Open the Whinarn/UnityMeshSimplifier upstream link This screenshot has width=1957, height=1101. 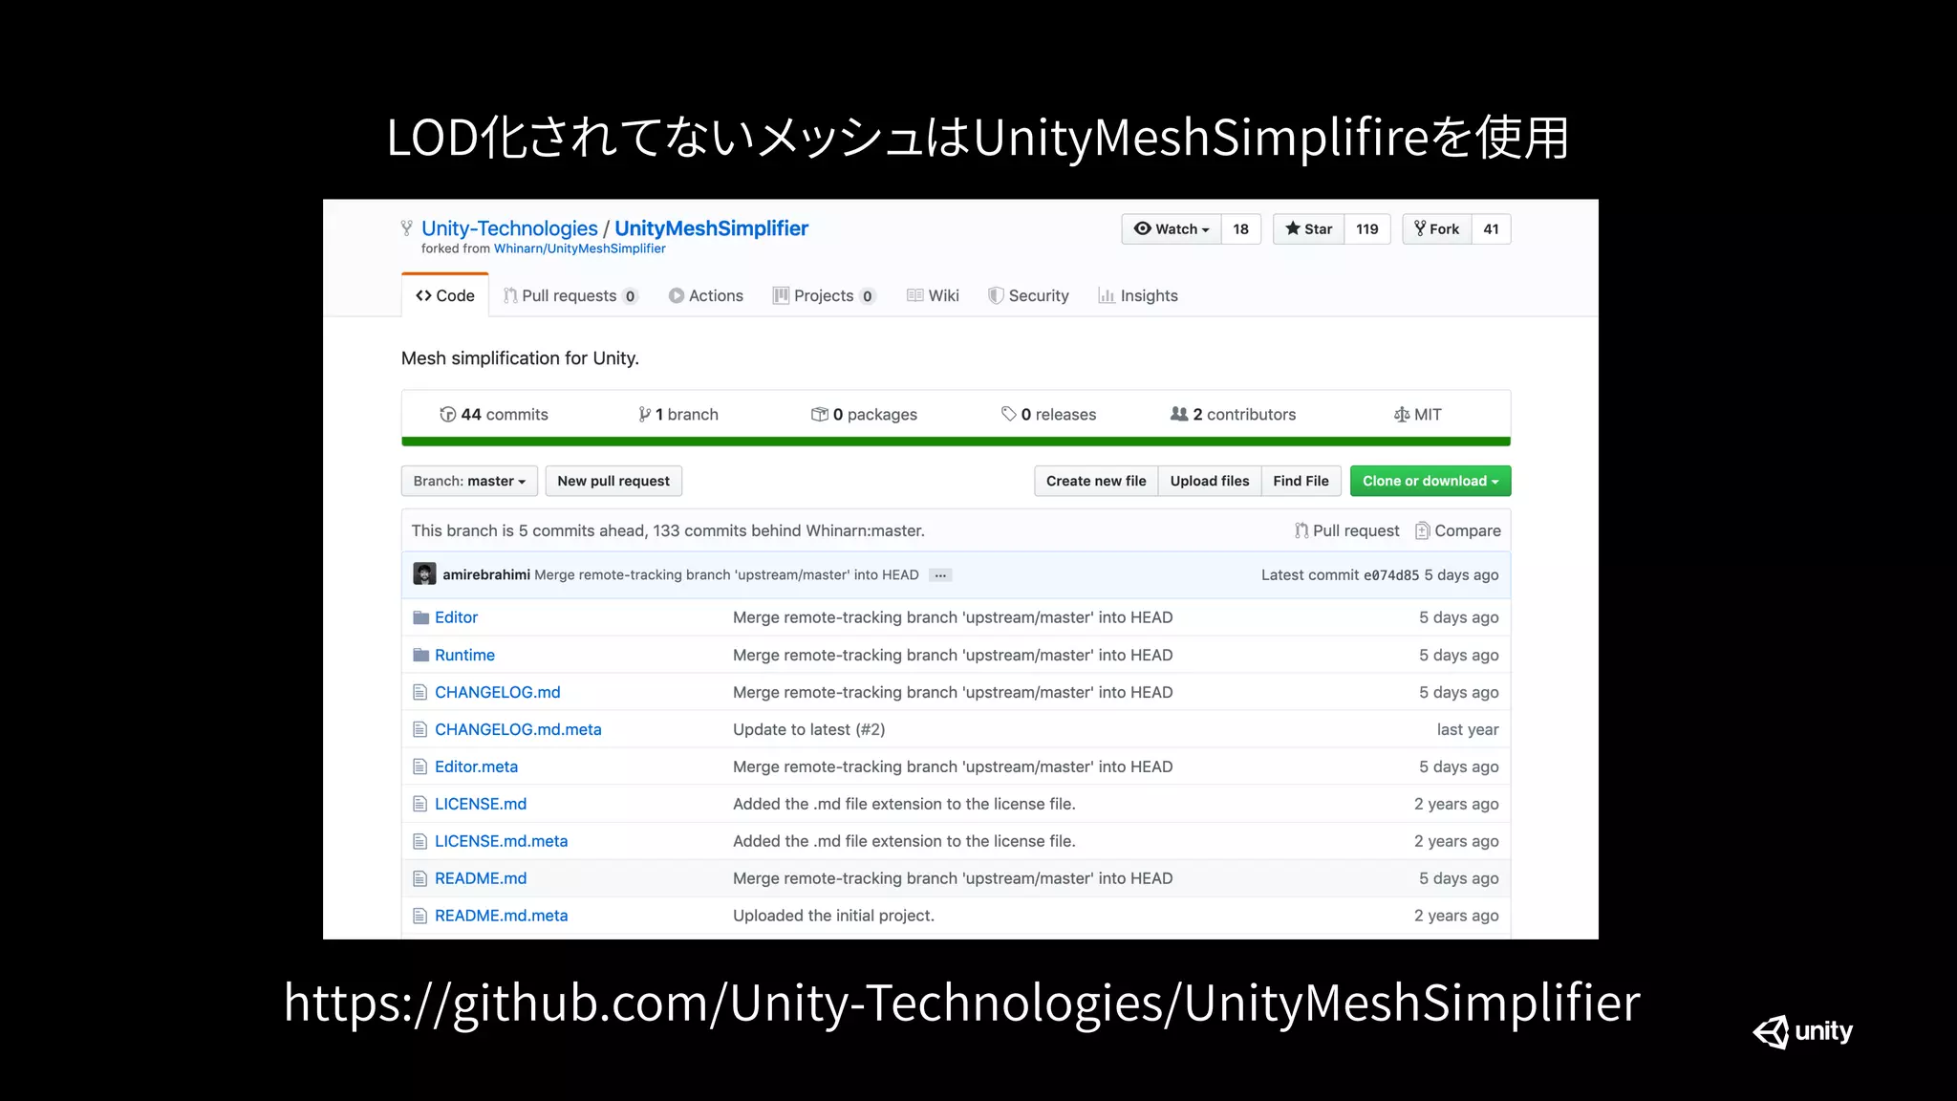[x=579, y=248]
